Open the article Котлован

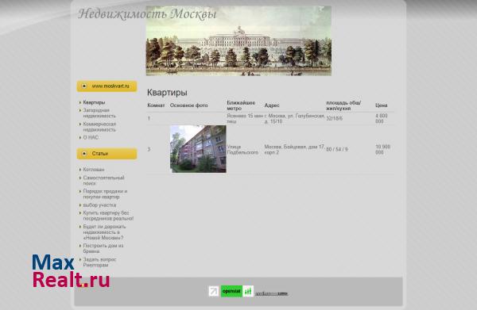[94, 170]
